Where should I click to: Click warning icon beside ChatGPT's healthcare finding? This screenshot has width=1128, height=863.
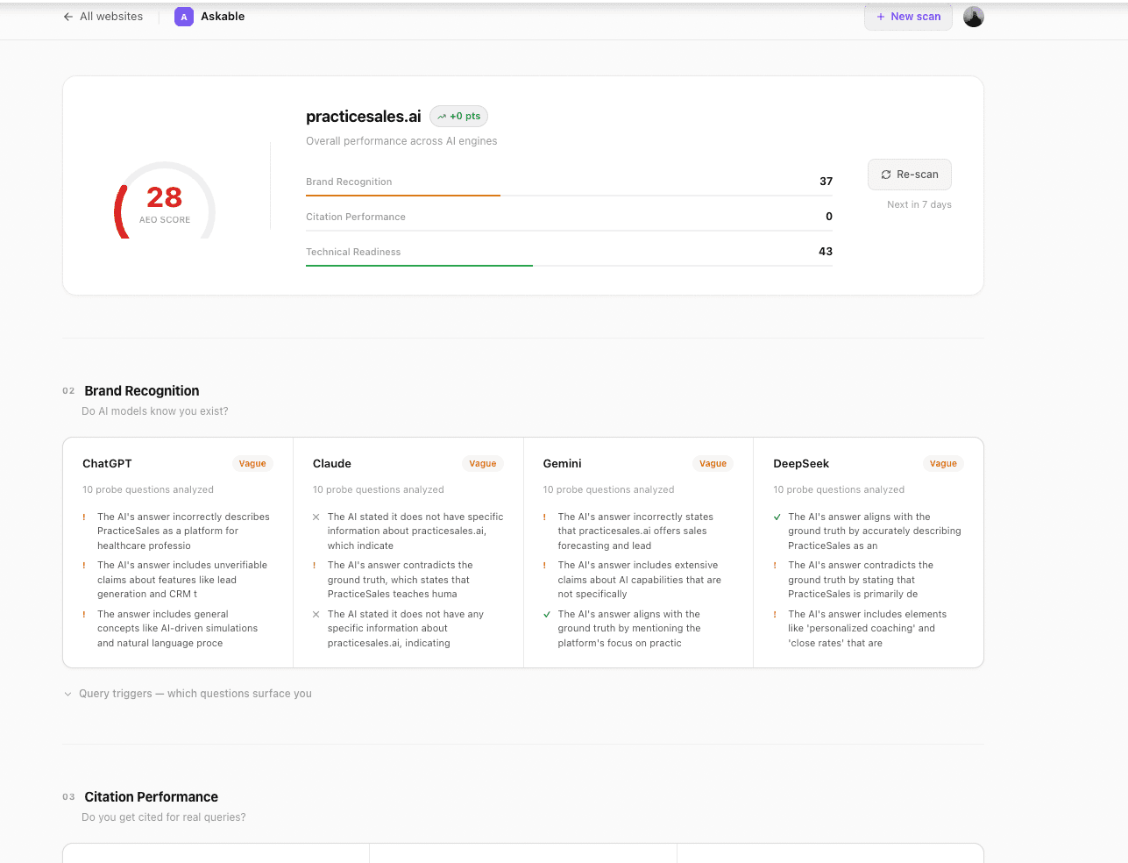pos(84,517)
